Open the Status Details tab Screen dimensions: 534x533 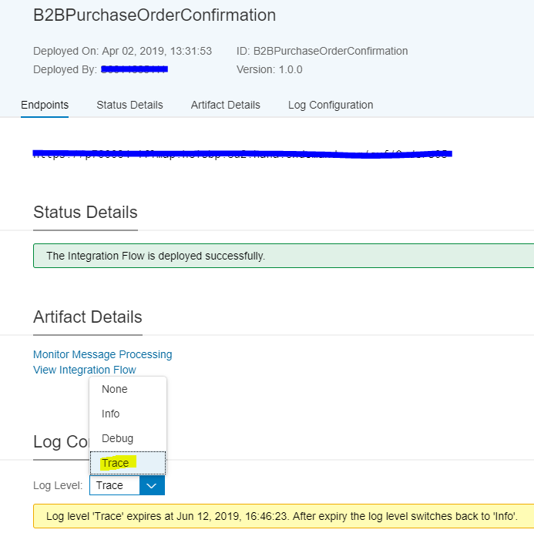129,105
